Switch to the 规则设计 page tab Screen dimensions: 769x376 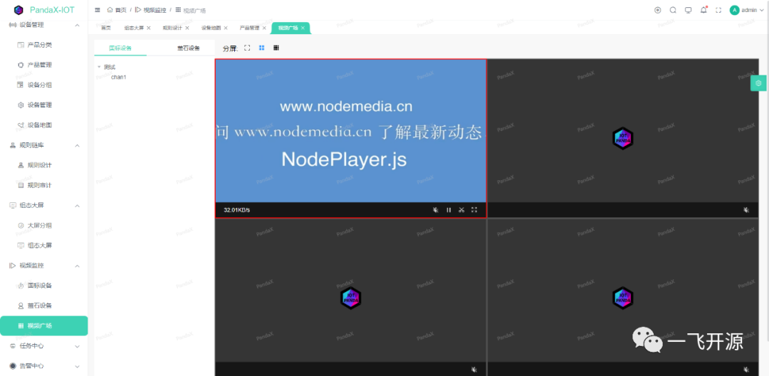pyautogui.click(x=172, y=28)
